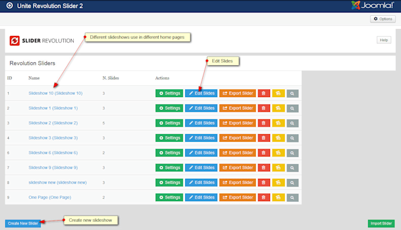401x230 pixels.
Task: Preview the Slideshow 9 slider
Action: tap(292, 168)
